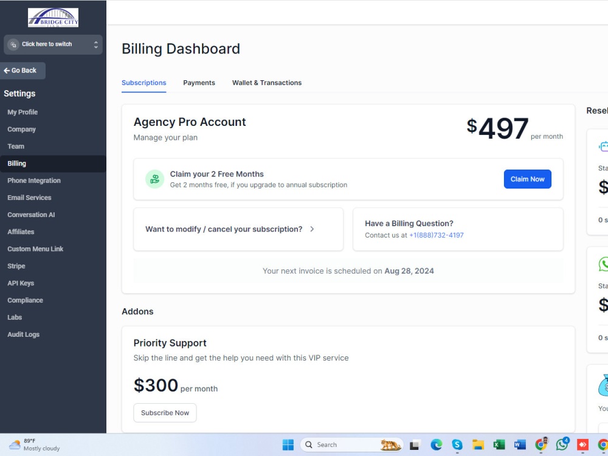Open modify / cancel subscription option
The height and width of the screenshot is (456, 608).
click(x=238, y=229)
